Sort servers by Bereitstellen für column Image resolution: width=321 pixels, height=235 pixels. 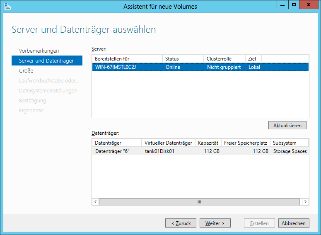(x=127, y=59)
